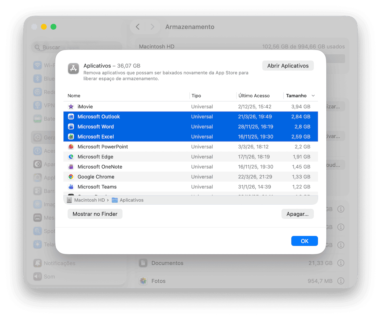381x319 pixels.
Task: Click the Apagar... button
Action: pos(297,214)
